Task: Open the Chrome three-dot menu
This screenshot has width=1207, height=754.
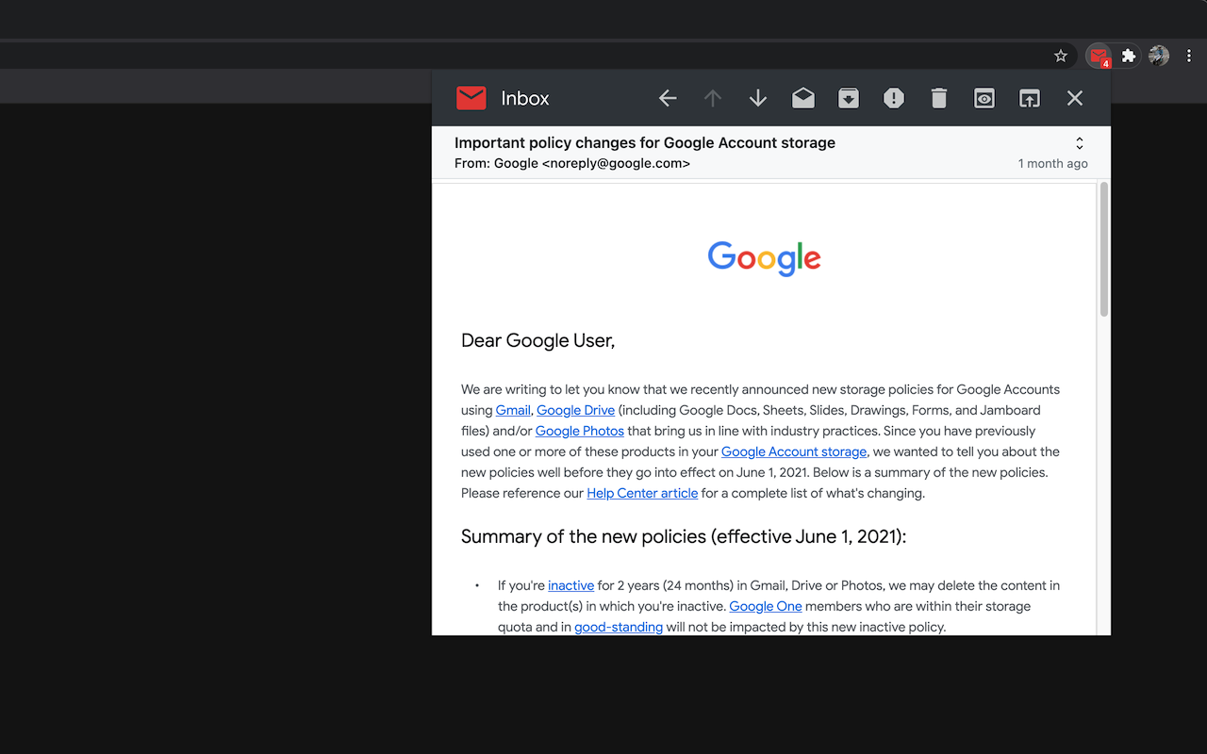Action: click(x=1189, y=56)
